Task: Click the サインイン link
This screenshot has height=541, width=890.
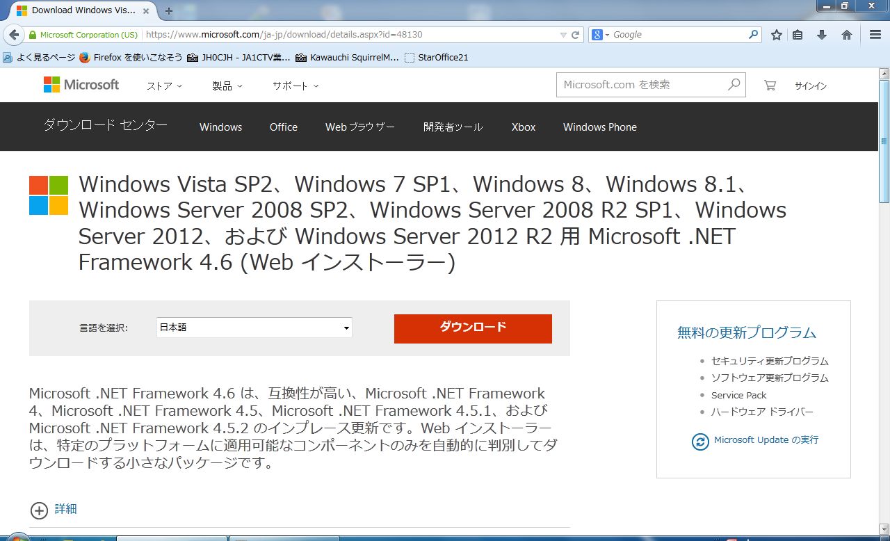Action: (811, 86)
